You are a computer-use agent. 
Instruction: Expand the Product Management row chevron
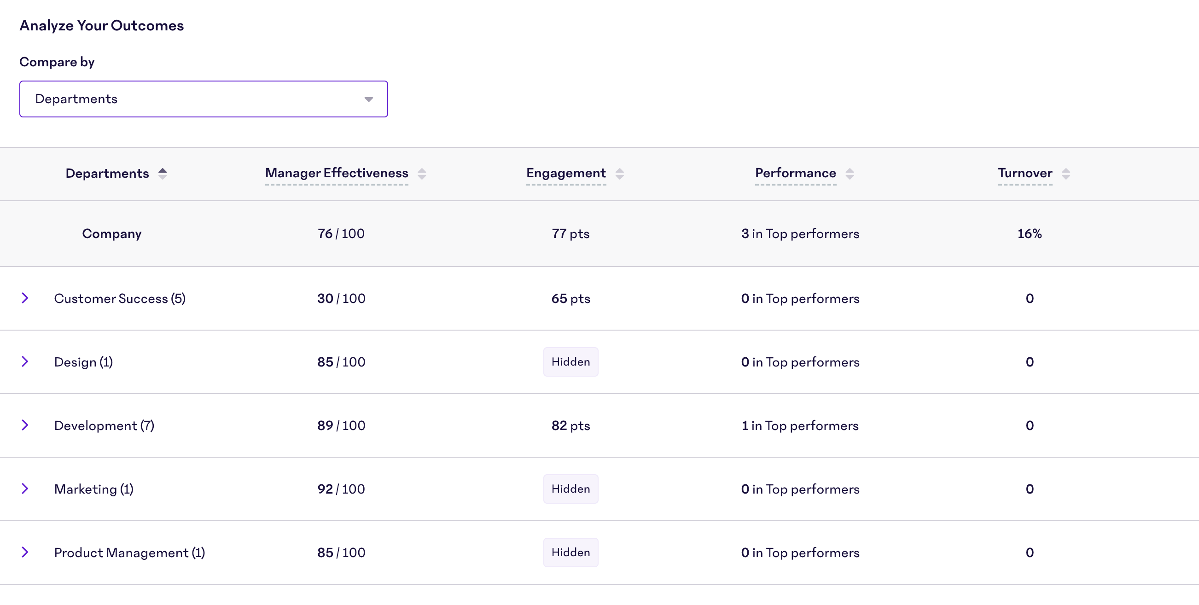tap(25, 552)
